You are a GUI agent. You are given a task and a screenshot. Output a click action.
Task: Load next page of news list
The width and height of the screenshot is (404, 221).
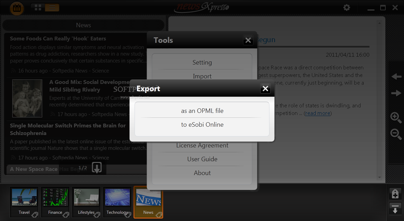point(97,167)
